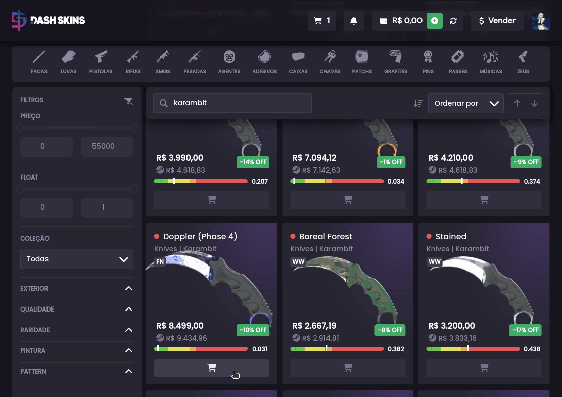The height and width of the screenshot is (397, 562).
Task: Open the SMGs category
Action: click(x=163, y=62)
